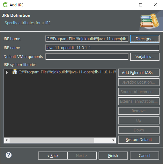Click the Default VM arguments field
The width and height of the screenshot is (163, 164).
coord(87,57)
